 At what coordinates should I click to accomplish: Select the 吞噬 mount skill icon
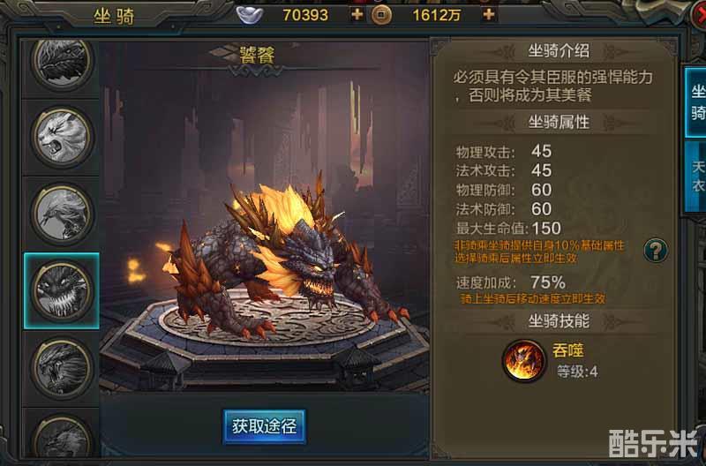[523, 361]
